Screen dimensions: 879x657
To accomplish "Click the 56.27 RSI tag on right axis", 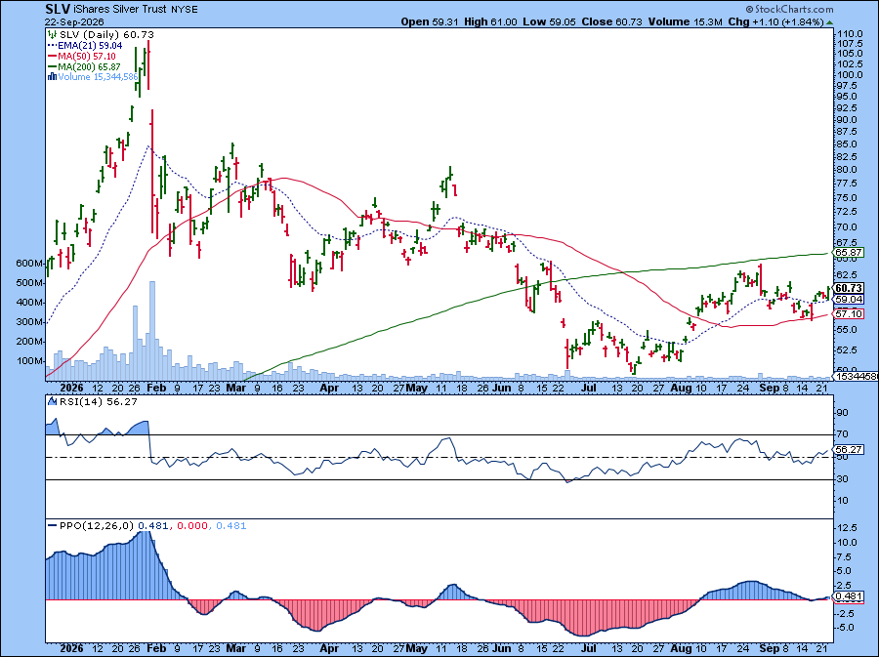I will (x=849, y=450).
